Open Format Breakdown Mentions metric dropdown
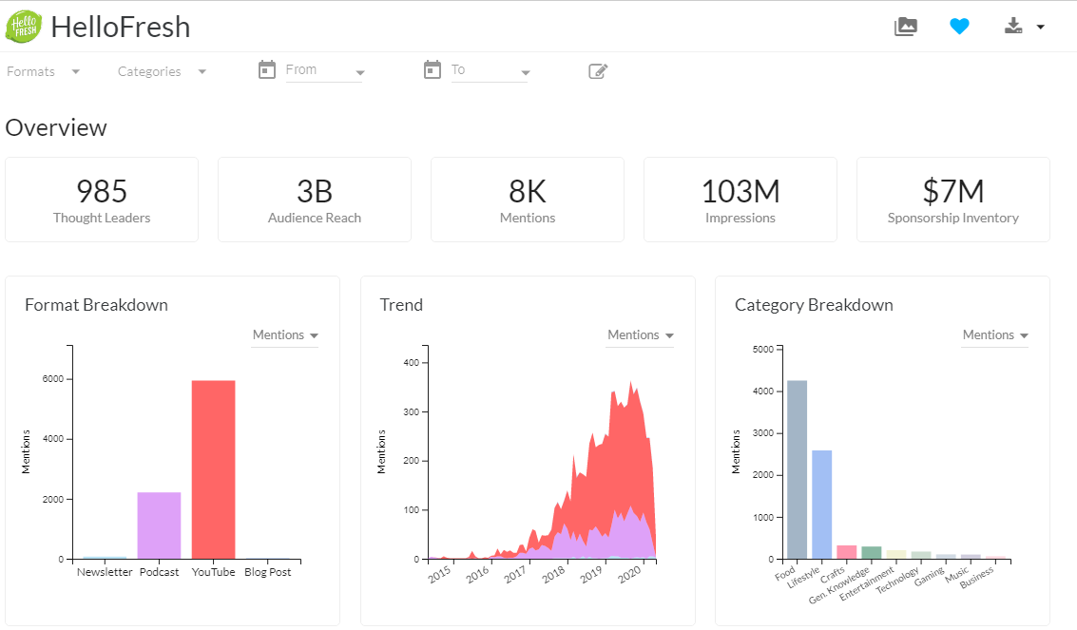This screenshot has width=1077, height=630. point(285,335)
